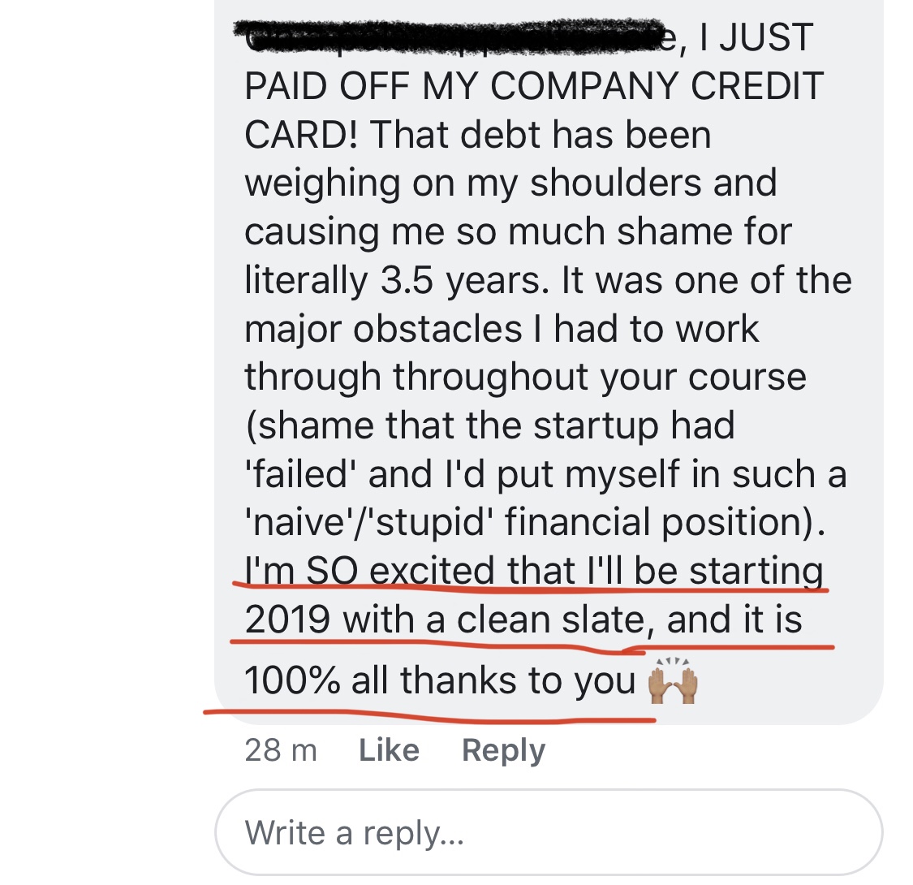Click the word "CARD!" in the comment
The image size is (913, 885).
click(x=301, y=135)
